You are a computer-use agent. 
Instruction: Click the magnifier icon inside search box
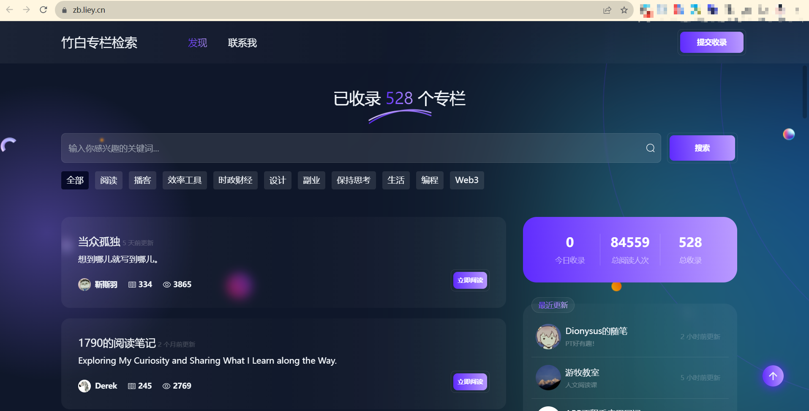(650, 148)
